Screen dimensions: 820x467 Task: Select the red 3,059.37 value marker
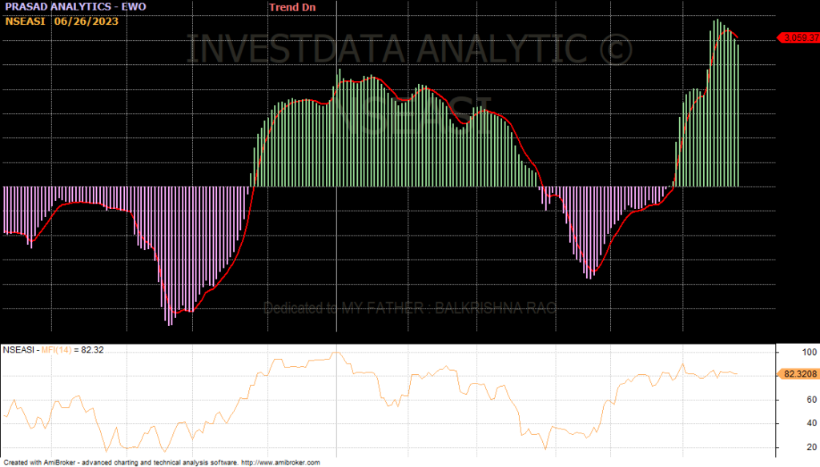pyautogui.click(x=798, y=38)
